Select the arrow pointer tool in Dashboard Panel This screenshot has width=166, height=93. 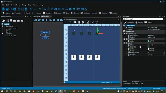point(70,22)
